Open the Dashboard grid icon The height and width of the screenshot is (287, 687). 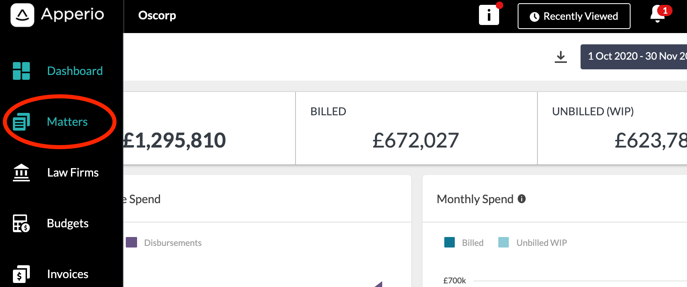tap(21, 71)
